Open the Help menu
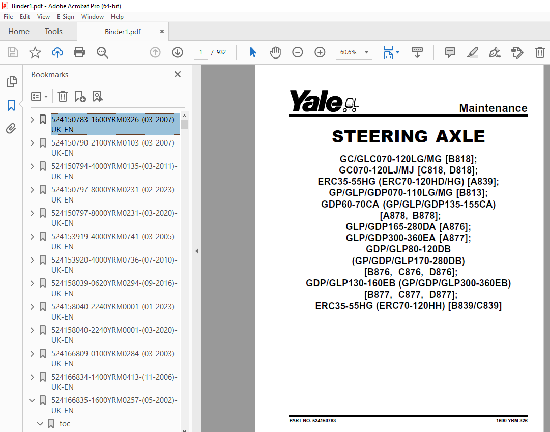Image resolution: width=550 pixels, height=432 pixels. 117,16
